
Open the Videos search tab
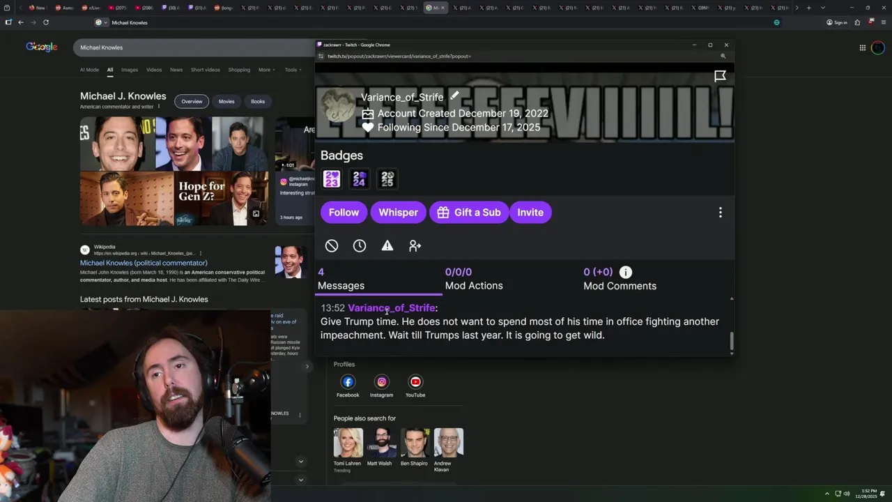[x=154, y=70]
